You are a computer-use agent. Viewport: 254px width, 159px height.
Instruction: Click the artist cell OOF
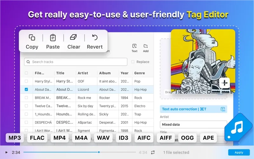81,81
